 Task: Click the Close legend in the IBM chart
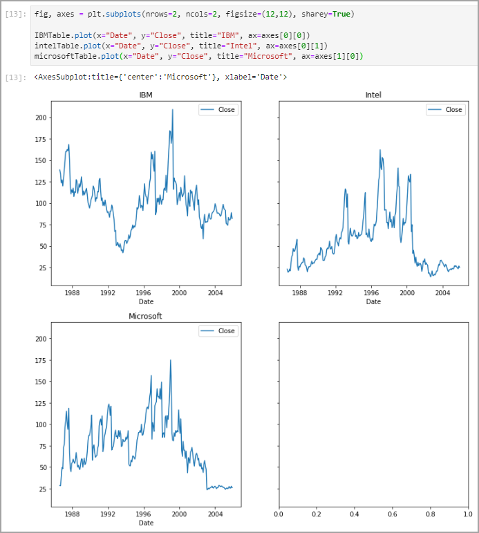coord(218,110)
